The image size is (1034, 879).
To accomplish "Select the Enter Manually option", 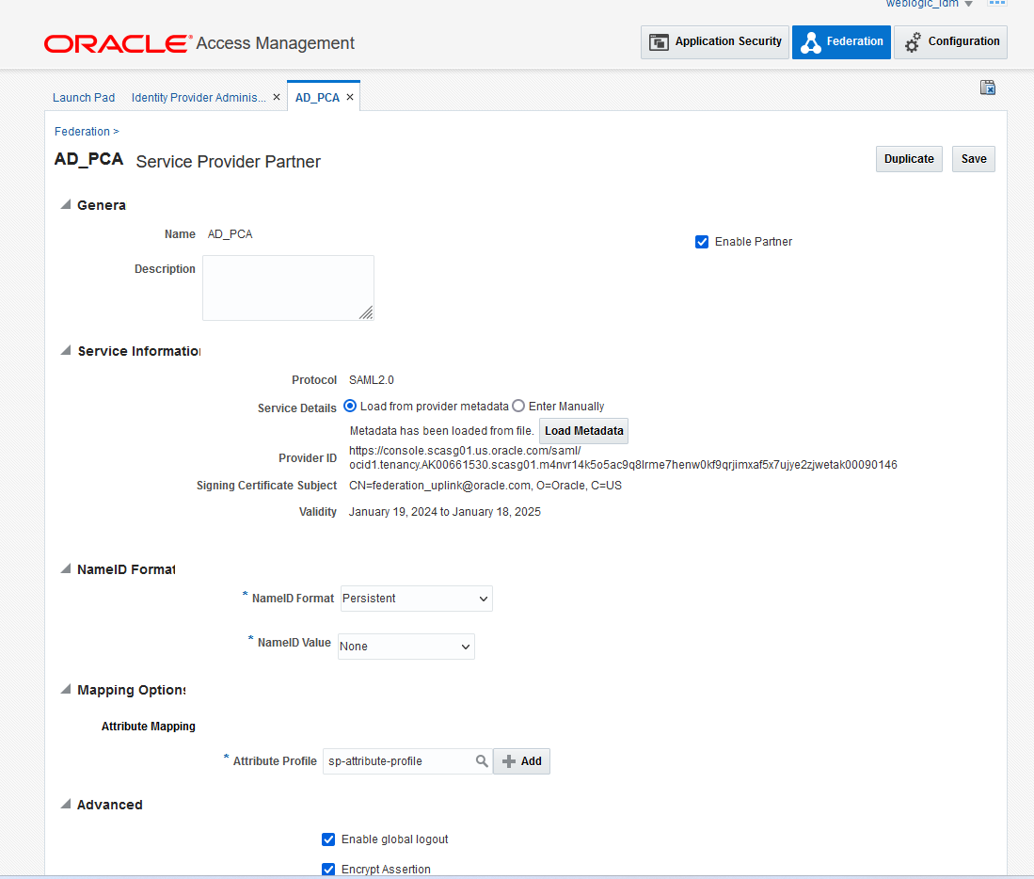I will pyautogui.click(x=518, y=406).
